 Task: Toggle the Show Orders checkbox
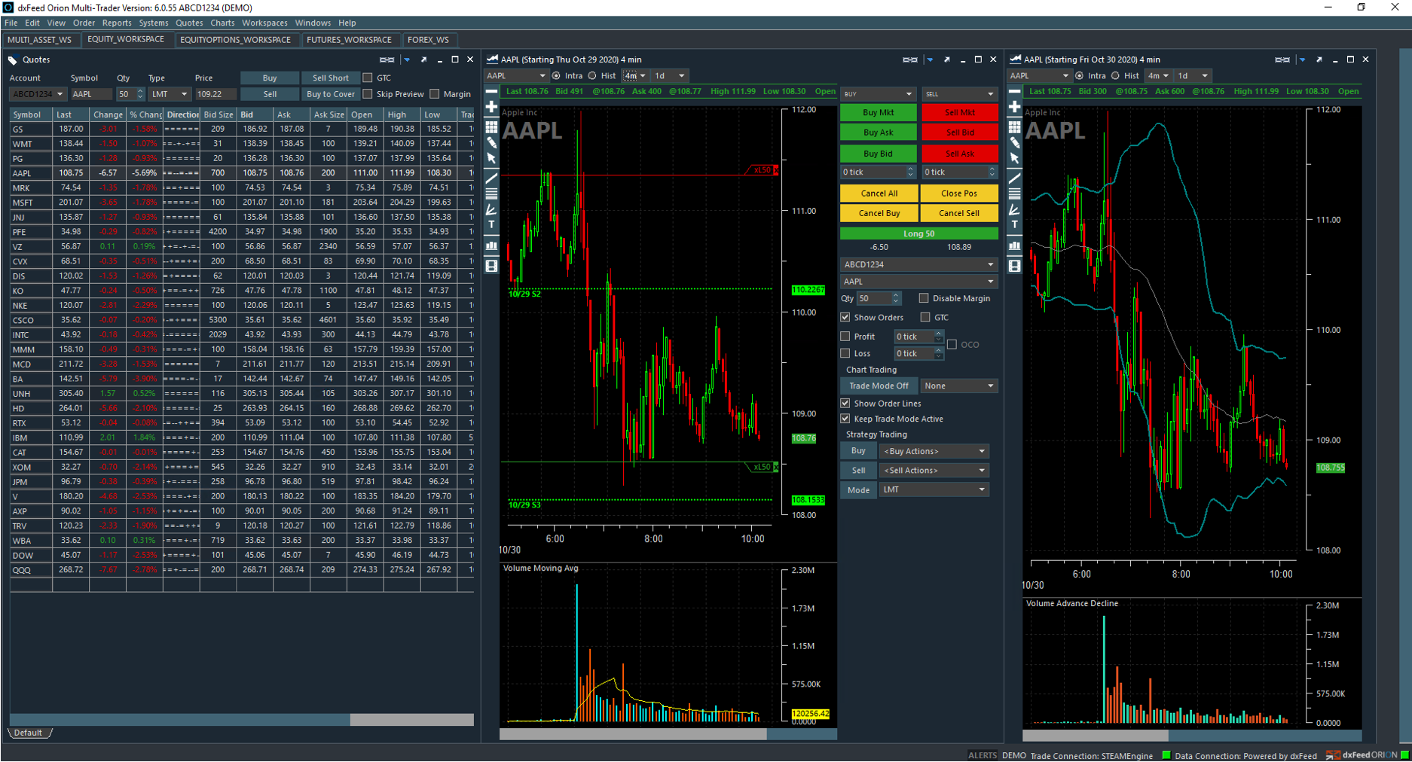point(845,317)
